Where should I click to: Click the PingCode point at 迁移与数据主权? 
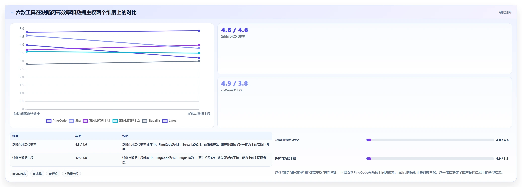point(199,31)
